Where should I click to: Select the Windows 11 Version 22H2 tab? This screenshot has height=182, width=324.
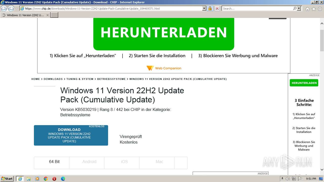tap(25, 15)
